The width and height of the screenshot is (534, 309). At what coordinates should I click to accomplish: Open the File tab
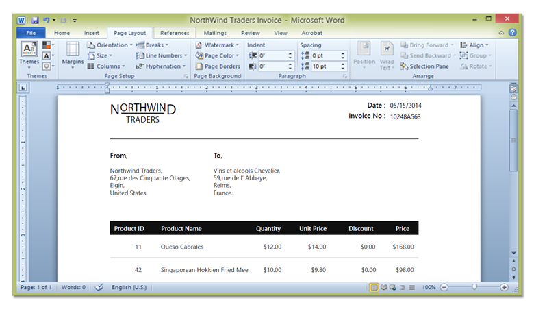[31, 33]
